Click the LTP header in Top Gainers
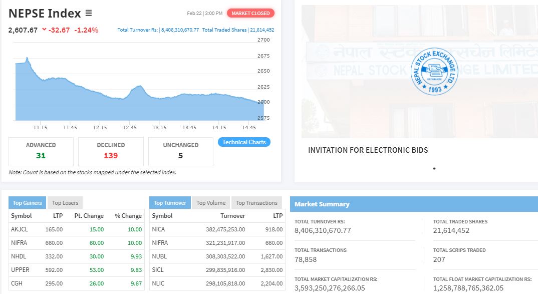The height and width of the screenshot is (294, 538). [58, 216]
